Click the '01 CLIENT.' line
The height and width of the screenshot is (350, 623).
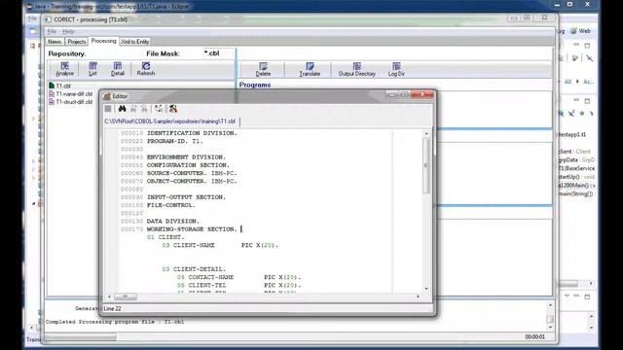click(x=165, y=237)
